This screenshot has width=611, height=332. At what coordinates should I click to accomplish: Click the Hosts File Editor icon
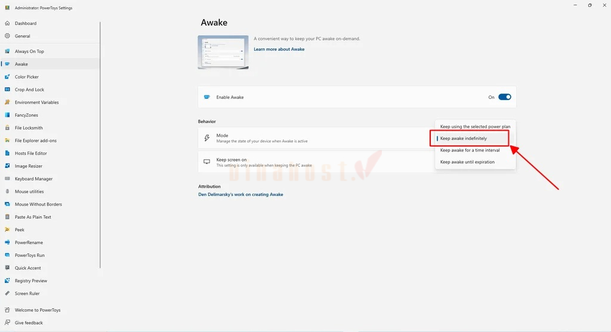pyautogui.click(x=7, y=153)
